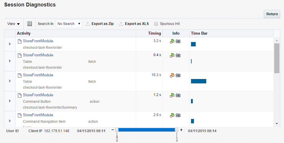Expand the 0.4 s StoreFrontModule row
This screenshot has height=143, width=284.
point(10,61)
